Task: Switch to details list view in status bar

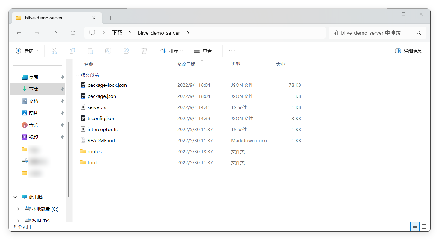Action: click(415, 227)
